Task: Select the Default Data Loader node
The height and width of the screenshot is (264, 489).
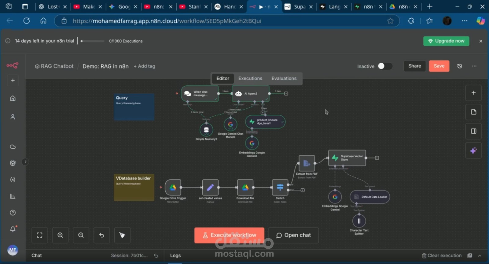Action: pyautogui.click(x=370, y=197)
